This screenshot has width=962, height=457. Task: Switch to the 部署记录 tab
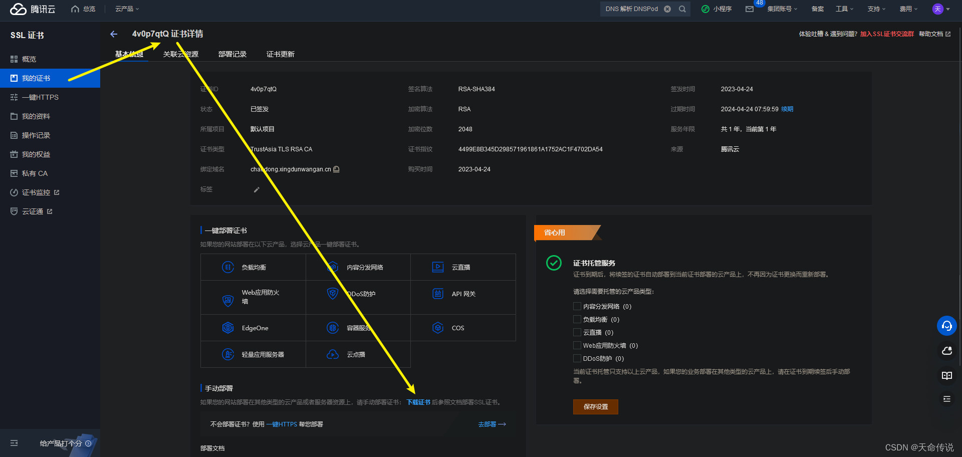pyautogui.click(x=232, y=54)
